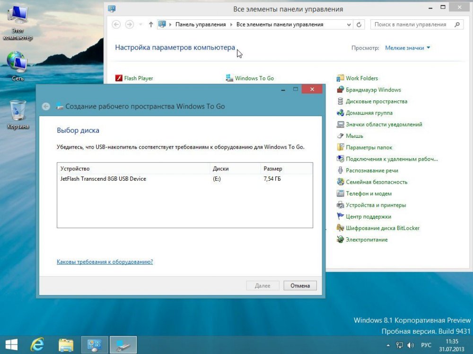The height and width of the screenshot is (354, 473).
Task: Launch Internet Explorer from the taskbar
Action: pos(37,345)
